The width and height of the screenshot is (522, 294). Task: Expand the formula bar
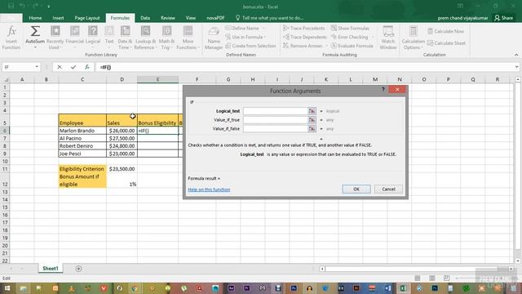pyautogui.click(x=516, y=67)
